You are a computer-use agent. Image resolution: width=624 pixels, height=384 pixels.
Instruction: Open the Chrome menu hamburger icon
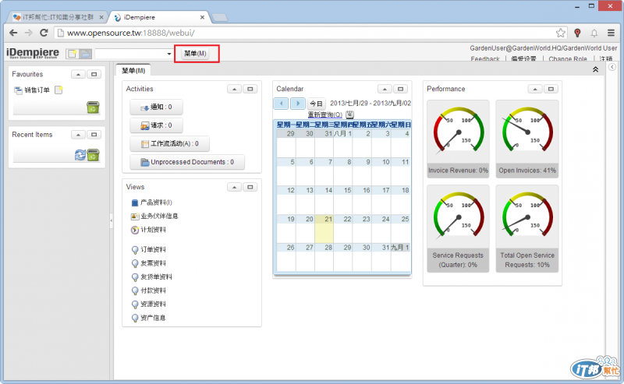[611, 33]
